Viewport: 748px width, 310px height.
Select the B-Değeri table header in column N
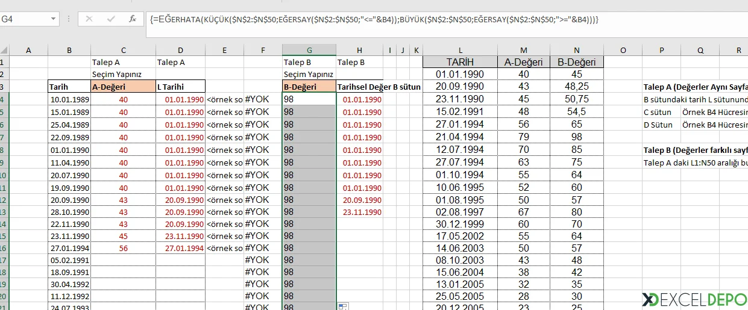click(577, 62)
